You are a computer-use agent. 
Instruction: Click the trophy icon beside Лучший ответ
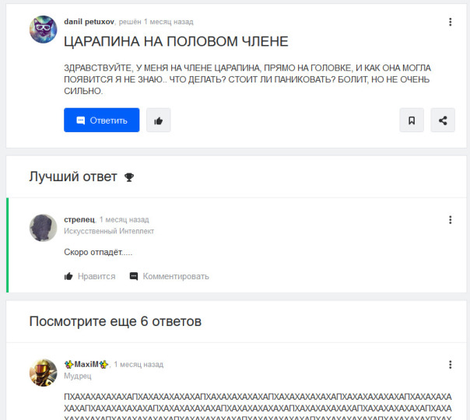(x=129, y=177)
